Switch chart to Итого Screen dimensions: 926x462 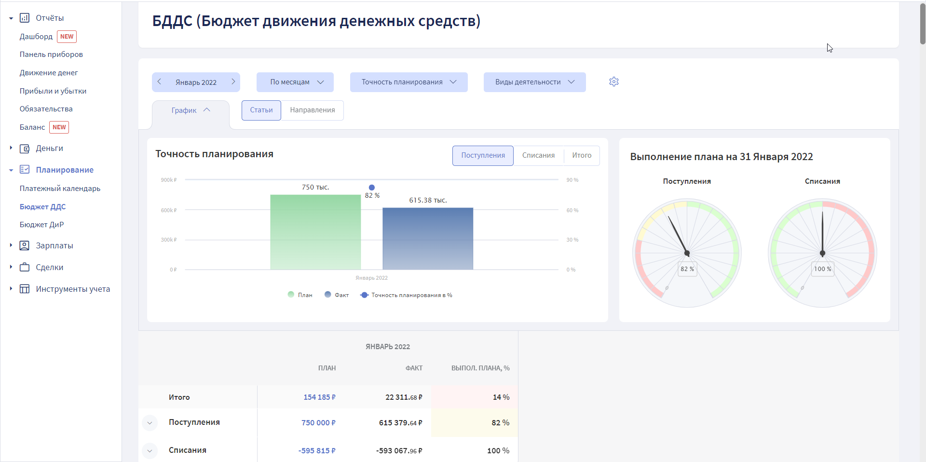(x=582, y=155)
